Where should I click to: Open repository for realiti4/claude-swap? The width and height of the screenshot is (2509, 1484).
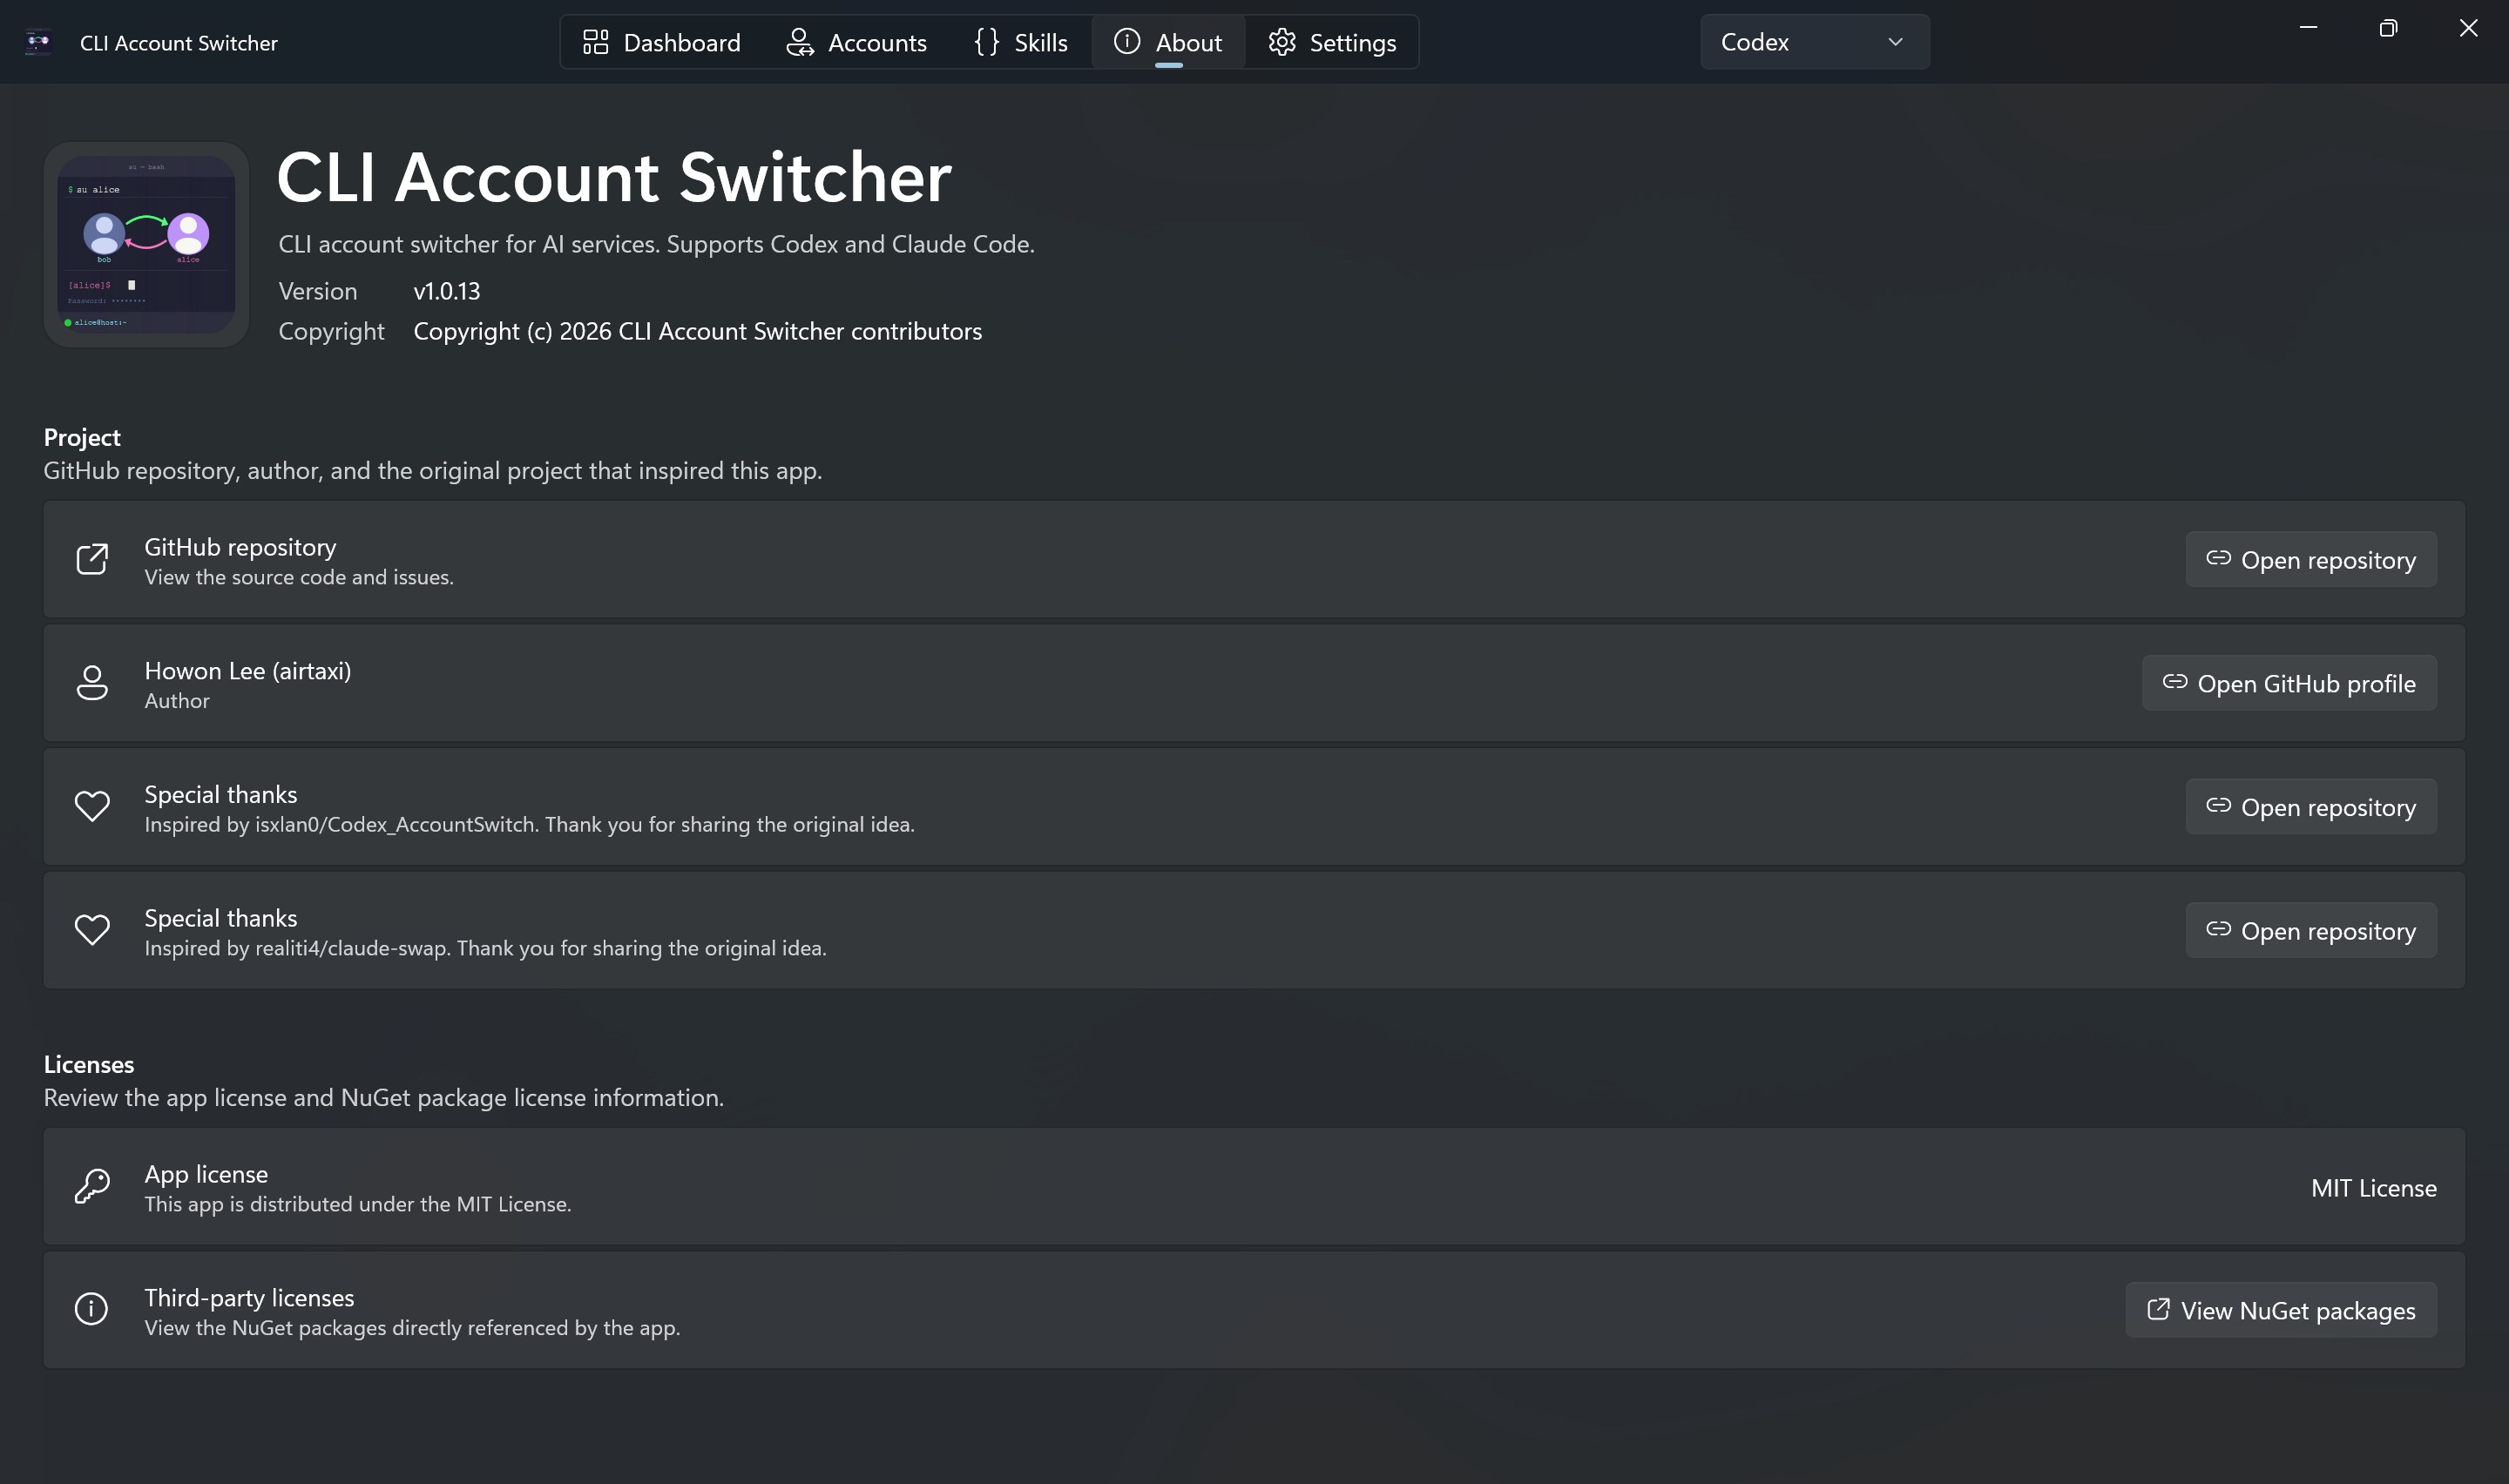(x=2310, y=930)
